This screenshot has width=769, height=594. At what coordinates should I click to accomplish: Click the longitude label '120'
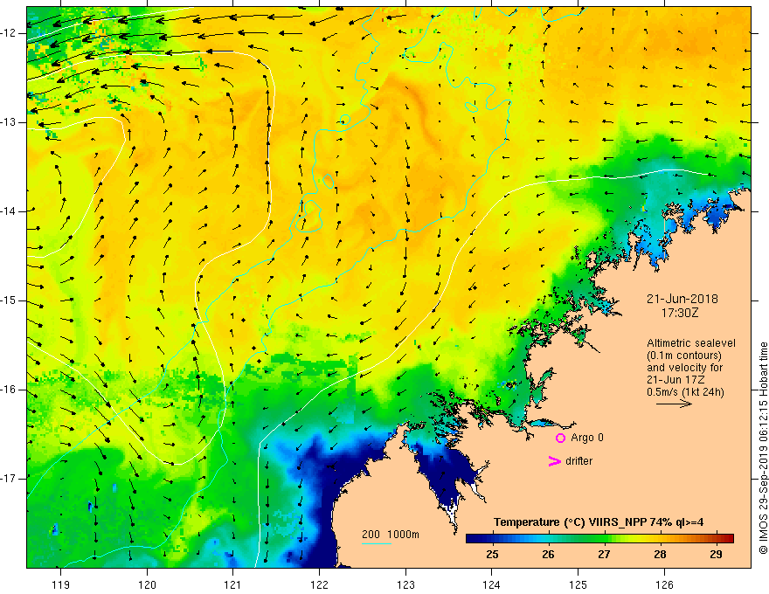coord(147,584)
